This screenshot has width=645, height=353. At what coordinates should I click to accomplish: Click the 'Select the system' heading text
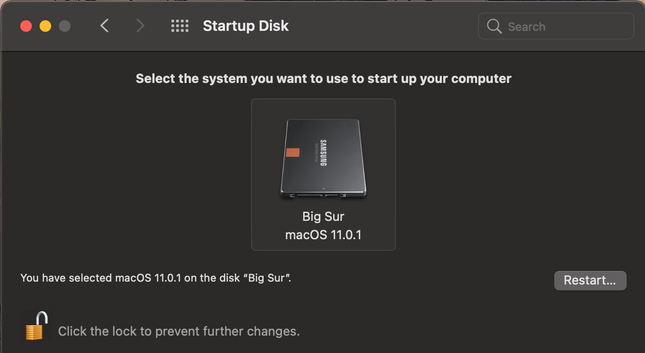coord(323,79)
